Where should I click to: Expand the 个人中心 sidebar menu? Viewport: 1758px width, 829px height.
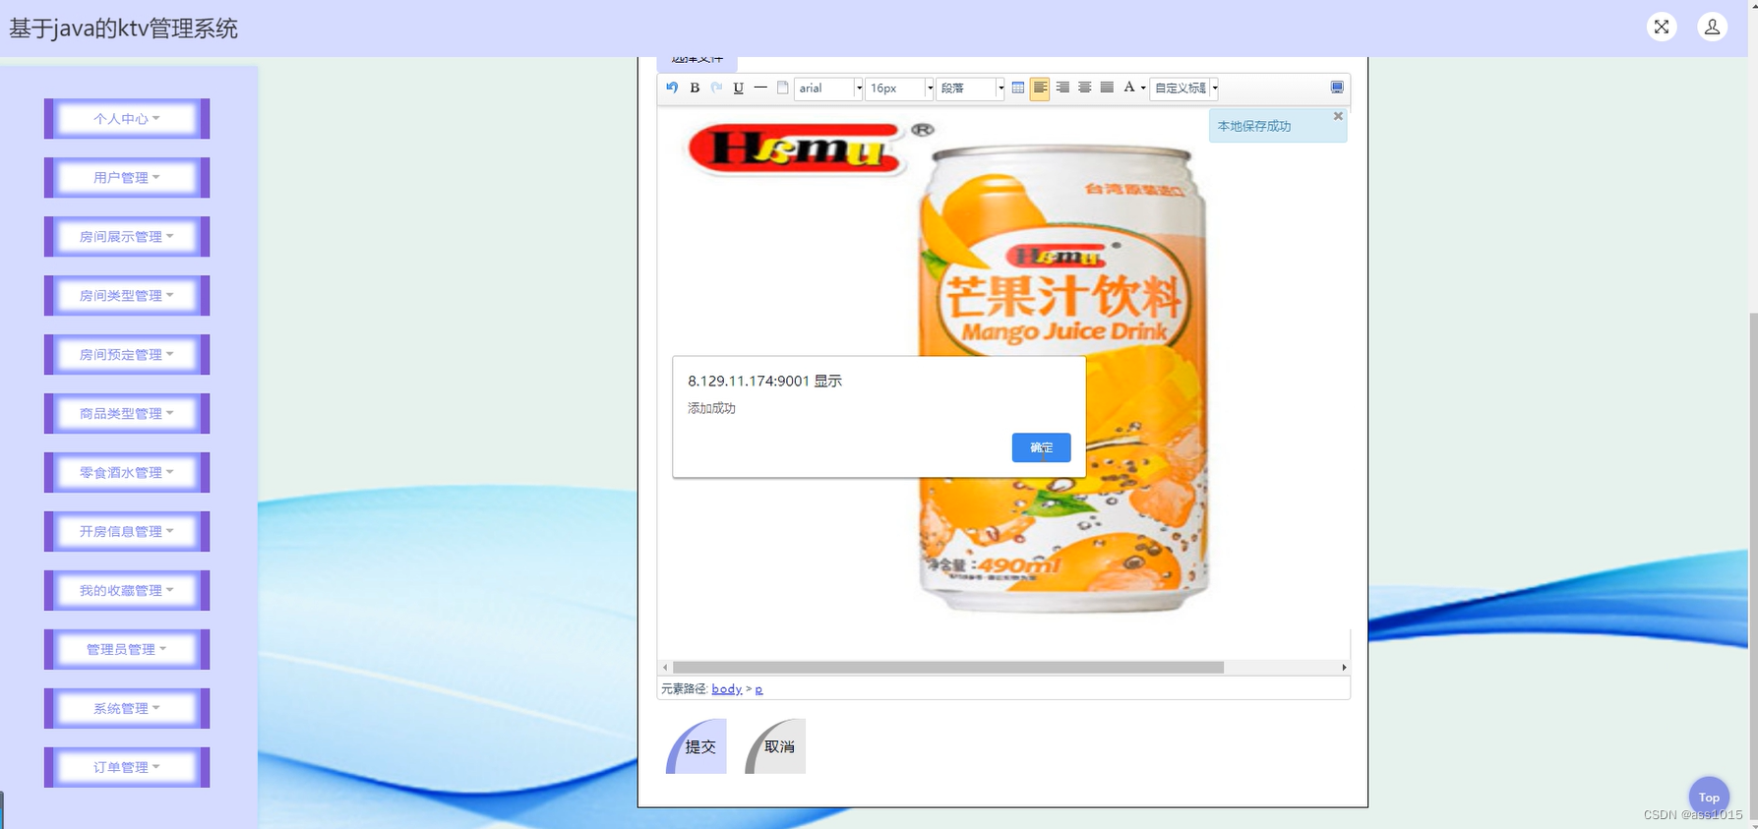[127, 119]
